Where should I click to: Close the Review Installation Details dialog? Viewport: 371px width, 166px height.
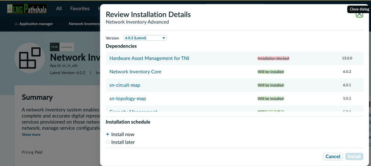coord(360,15)
